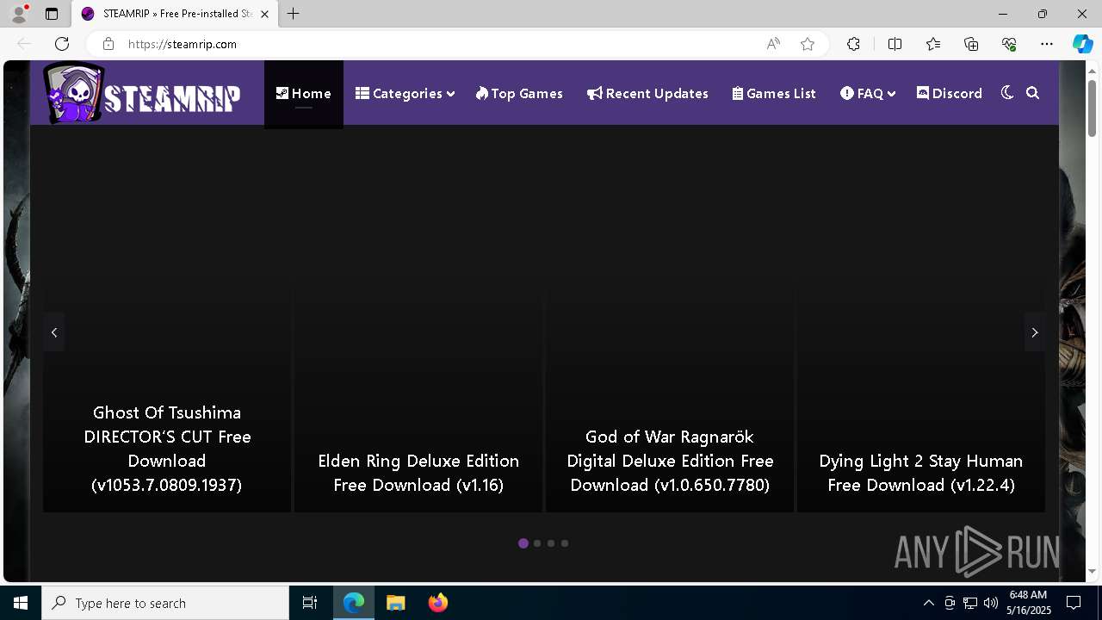
Task: Open Task View on taskbar
Action: 310,603
